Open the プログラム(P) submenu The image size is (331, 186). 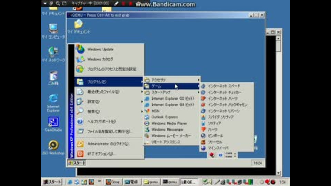pyautogui.click(x=109, y=82)
